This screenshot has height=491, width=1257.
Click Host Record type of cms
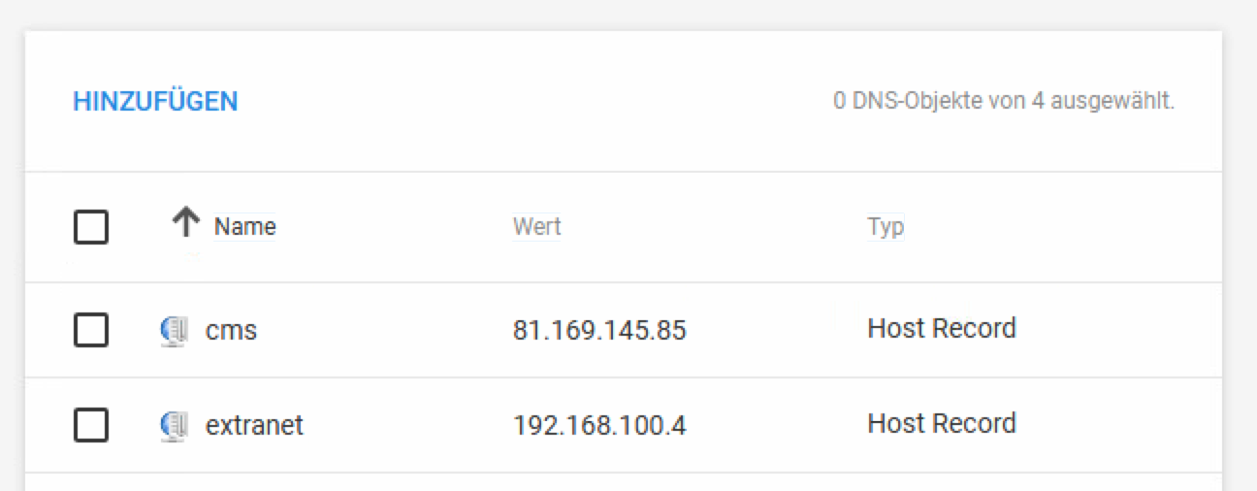[942, 329]
